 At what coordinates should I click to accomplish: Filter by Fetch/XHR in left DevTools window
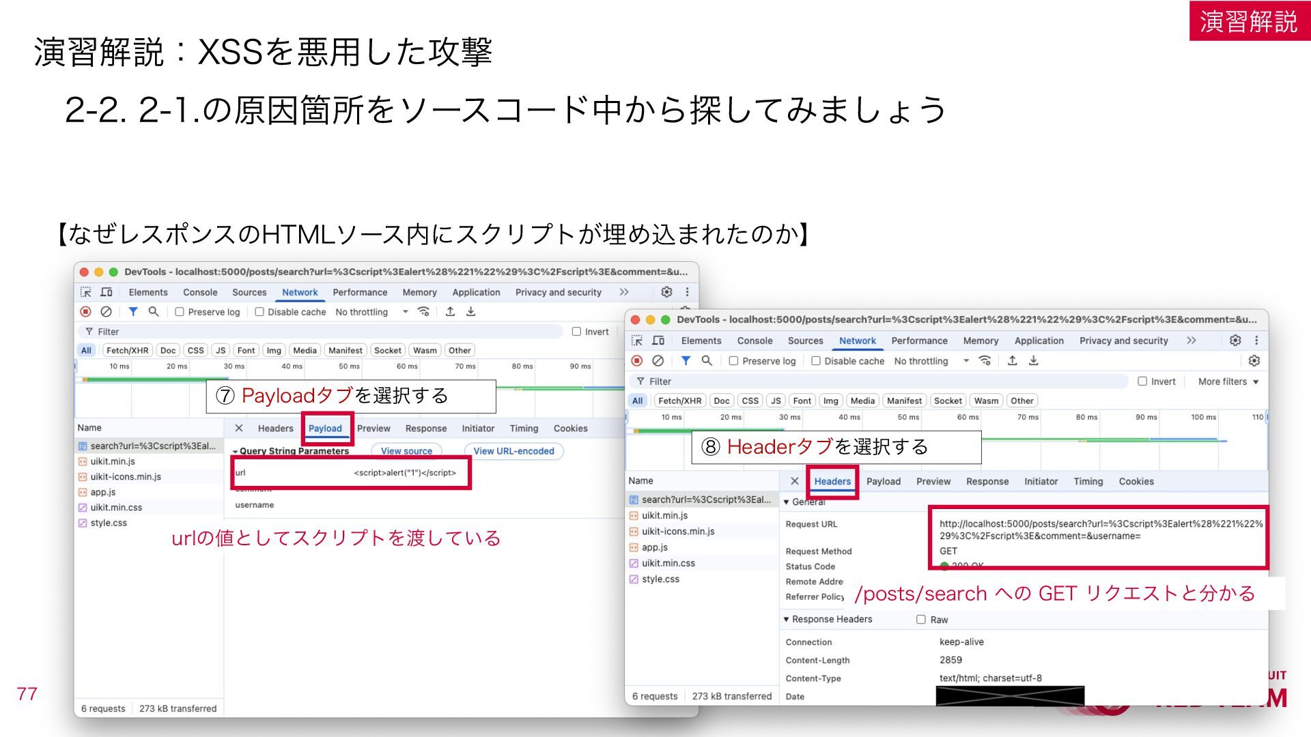[127, 350]
